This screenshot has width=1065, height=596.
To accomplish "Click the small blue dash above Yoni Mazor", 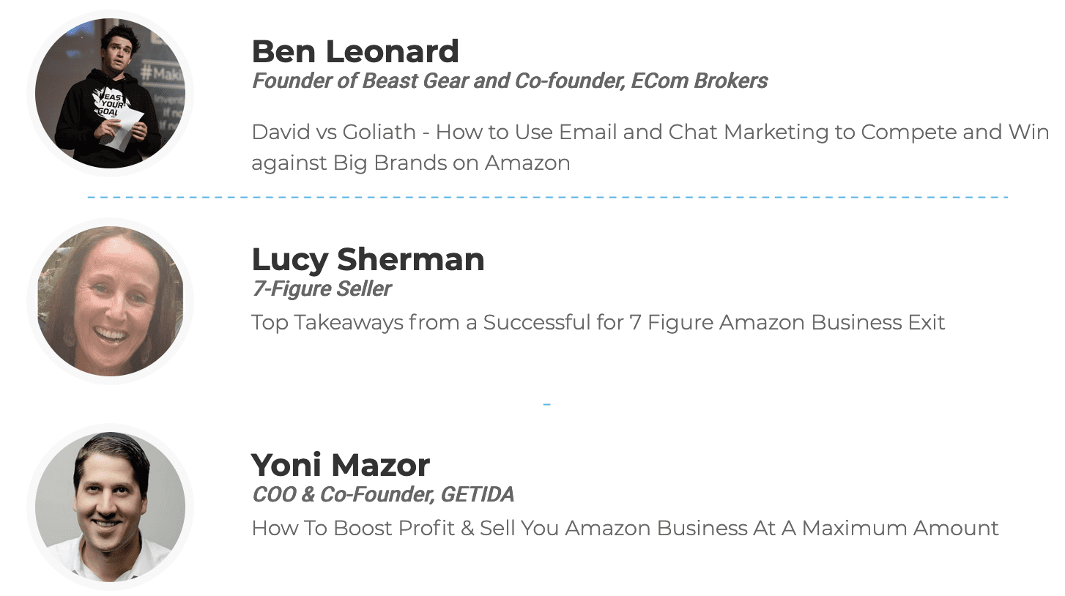I will [x=546, y=404].
